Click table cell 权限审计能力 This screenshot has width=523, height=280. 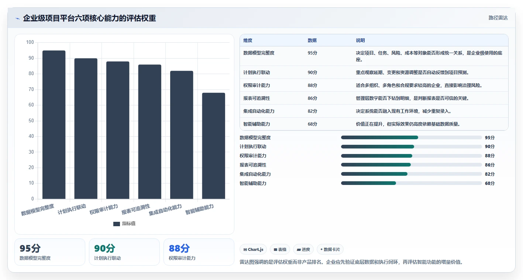coord(257,85)
